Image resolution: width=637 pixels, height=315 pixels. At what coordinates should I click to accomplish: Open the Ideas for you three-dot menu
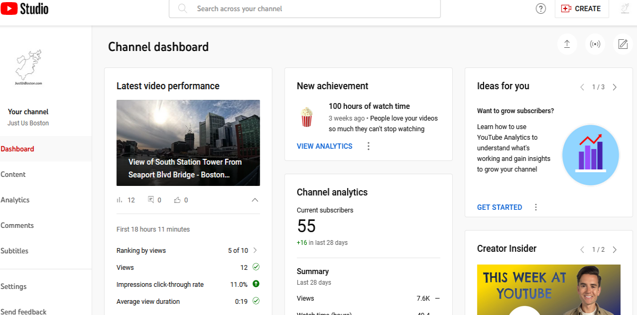click(x=536, y=207)
